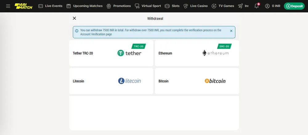Click the Live Casino cards icon
Viewport: 308px width, 135px height.
[x=186, y=6]
